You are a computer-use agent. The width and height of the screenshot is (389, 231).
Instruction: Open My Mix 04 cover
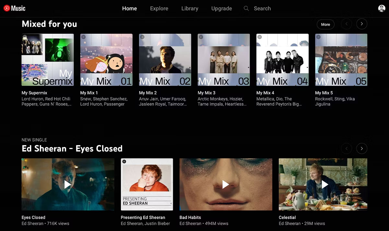tap(282, 60)
